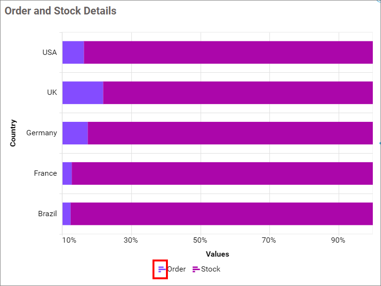381x286 pixels.
Task: Click the Values axis title
Action: point(217,254)
